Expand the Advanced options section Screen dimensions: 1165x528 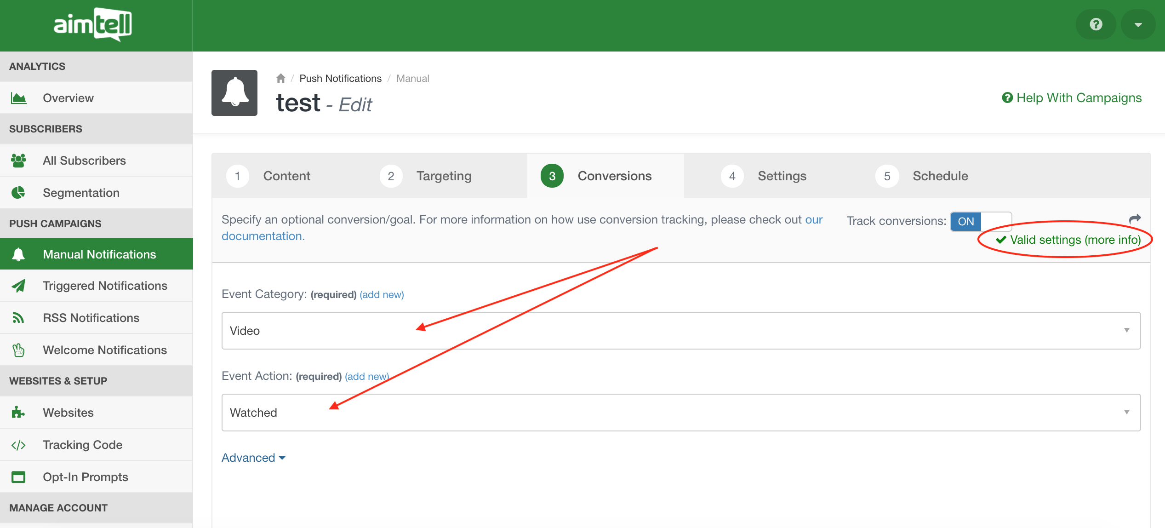click(x=253, y=458)
